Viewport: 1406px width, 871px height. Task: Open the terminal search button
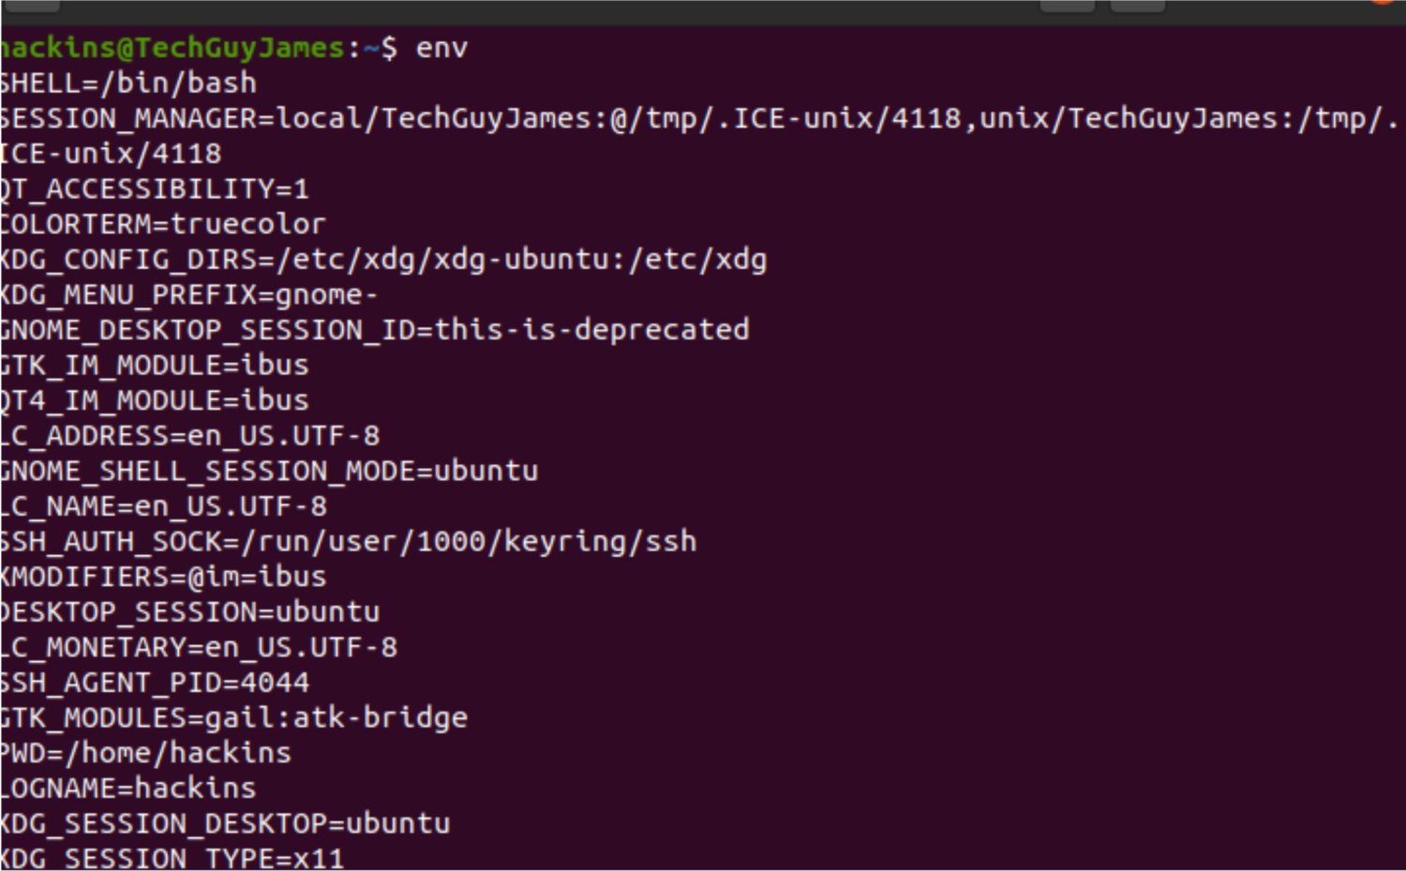point(1067,5)
